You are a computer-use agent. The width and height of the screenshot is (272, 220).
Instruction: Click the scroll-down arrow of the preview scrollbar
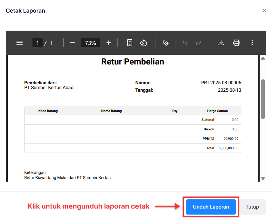tap(263, 178)
